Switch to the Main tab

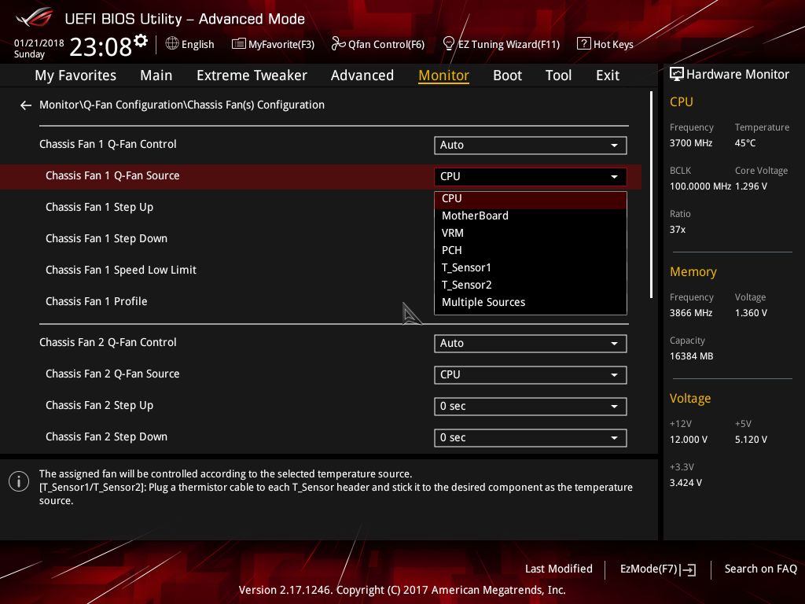(156, 75)
